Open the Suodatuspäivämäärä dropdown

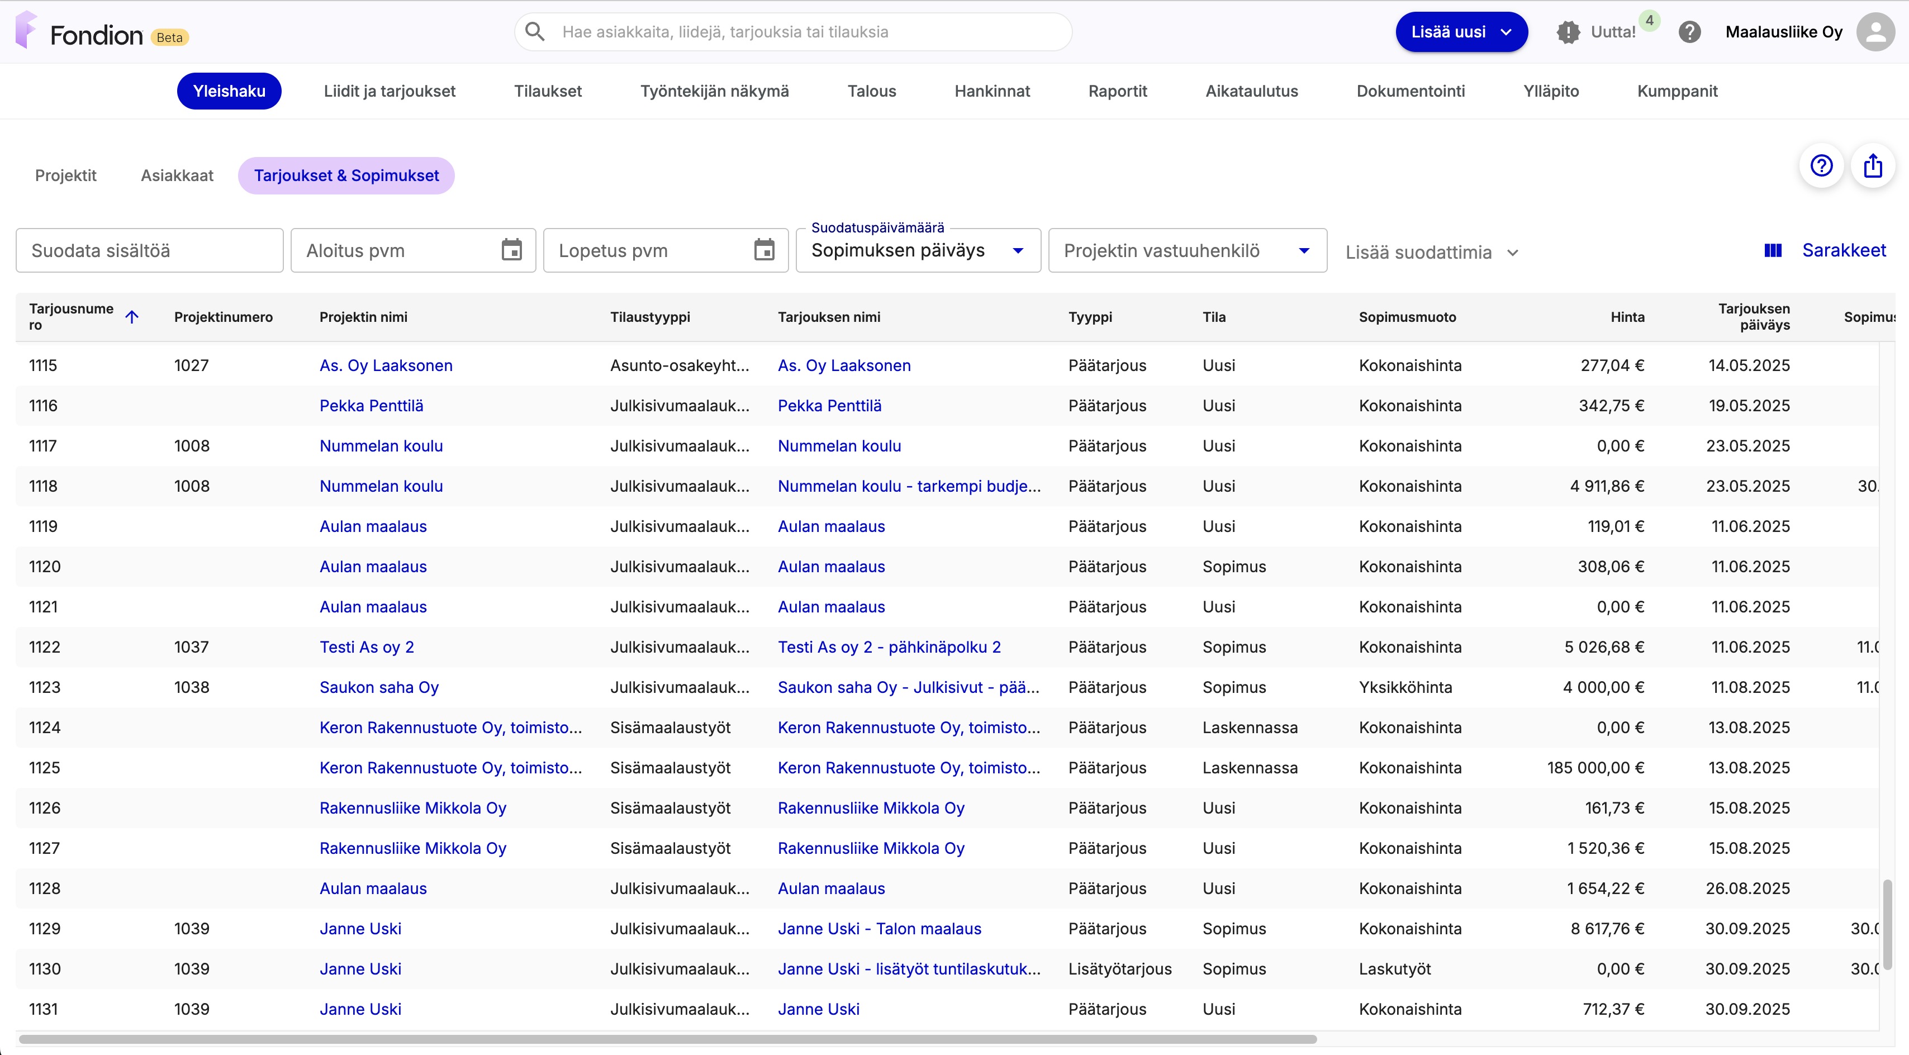click(918, 250)
